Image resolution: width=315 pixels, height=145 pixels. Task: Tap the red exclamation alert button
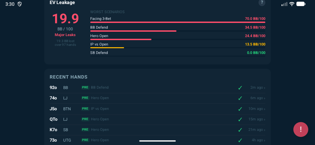(x=300, y=129)
